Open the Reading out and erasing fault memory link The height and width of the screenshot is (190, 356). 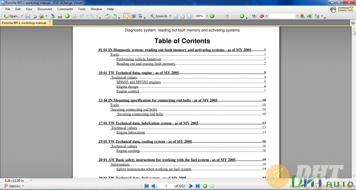pos(146,64)
